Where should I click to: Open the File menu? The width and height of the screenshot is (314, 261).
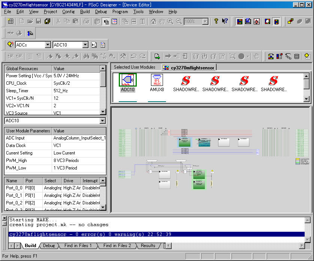pyautogui.click(x=7, y=12)
